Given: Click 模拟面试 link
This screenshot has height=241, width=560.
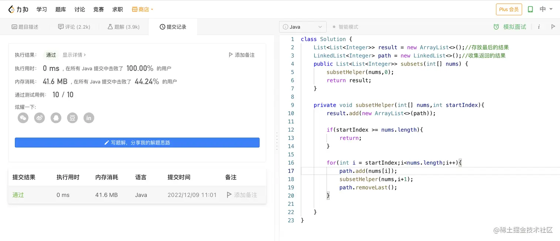Looking at the screenshot, I should coord(510,27).
